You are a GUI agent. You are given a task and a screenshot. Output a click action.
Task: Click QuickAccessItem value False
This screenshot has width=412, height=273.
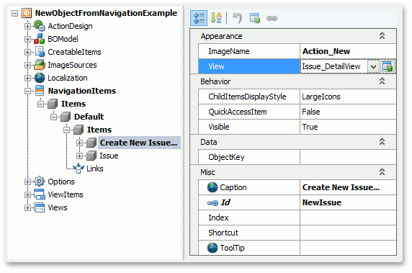pos(348,112)
